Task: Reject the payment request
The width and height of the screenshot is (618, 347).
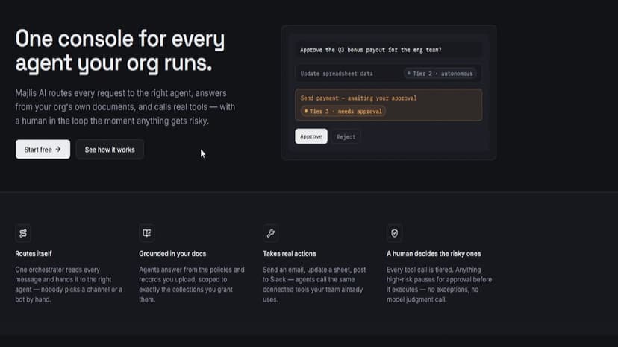Action: click(346, 136)
